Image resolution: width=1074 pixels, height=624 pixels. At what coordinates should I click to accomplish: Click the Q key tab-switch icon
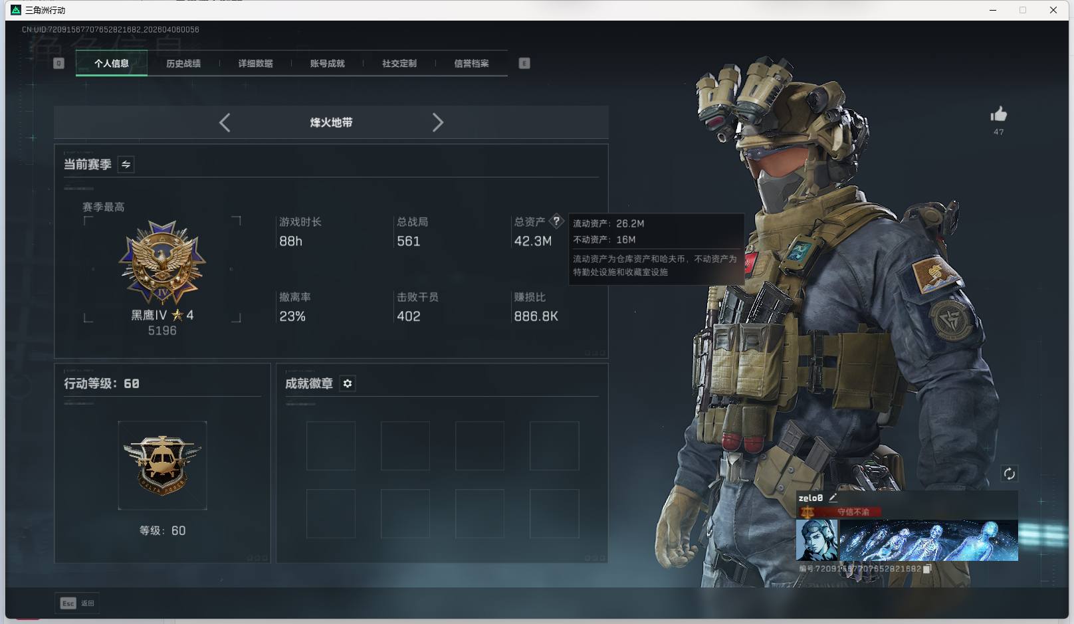(58, 63)
